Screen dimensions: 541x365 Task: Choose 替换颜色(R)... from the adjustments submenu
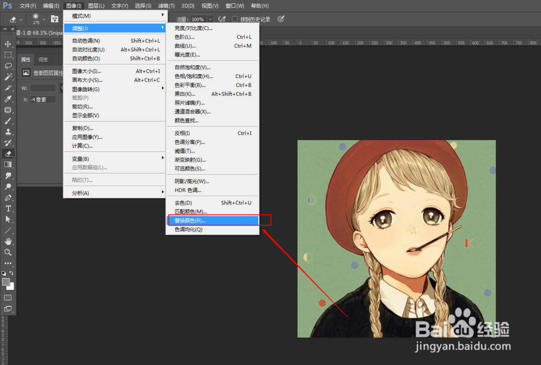[213, 221]
